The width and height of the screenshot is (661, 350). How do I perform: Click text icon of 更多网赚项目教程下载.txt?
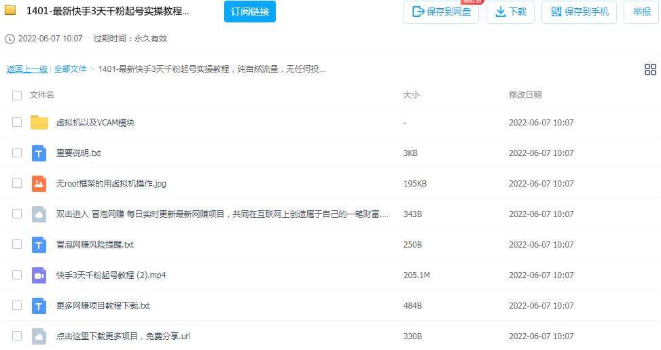(x=39, y=305)
